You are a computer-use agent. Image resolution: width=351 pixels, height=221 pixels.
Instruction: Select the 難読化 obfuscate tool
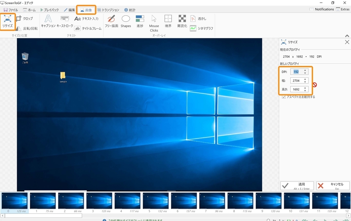pos(182,22)
